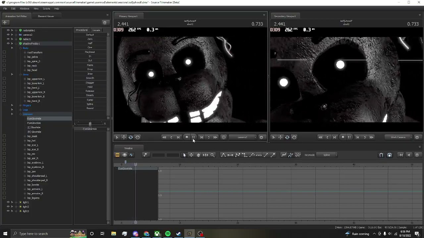Select rotate manipulator in Primary Viewport
Image resolution: width=424 pixels, height=238 pixels.
pos(131,138)
